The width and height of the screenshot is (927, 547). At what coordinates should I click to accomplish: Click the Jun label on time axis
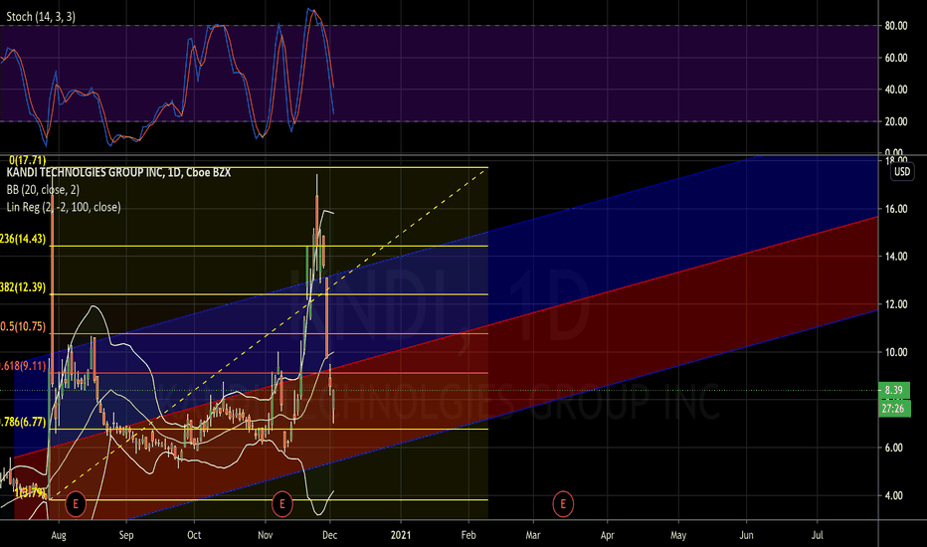pos(747,535)
